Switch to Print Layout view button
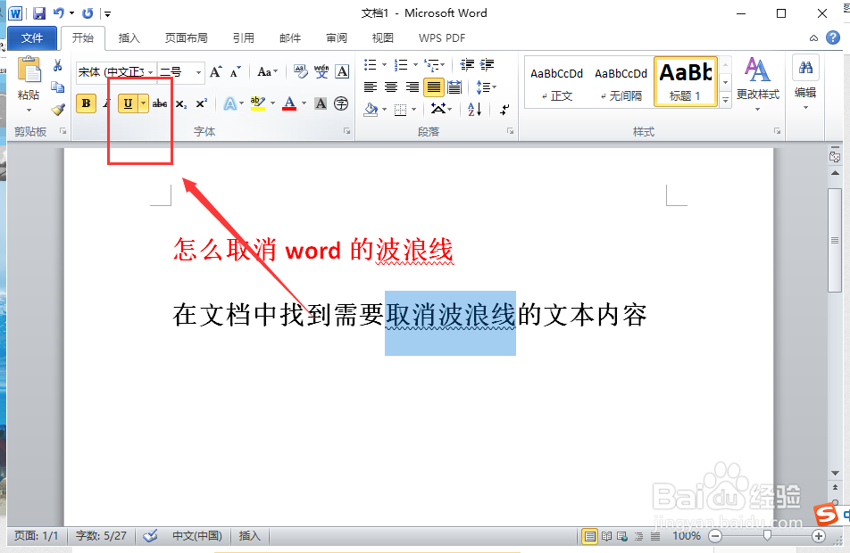The image size is (850, 553). [590, 536]
